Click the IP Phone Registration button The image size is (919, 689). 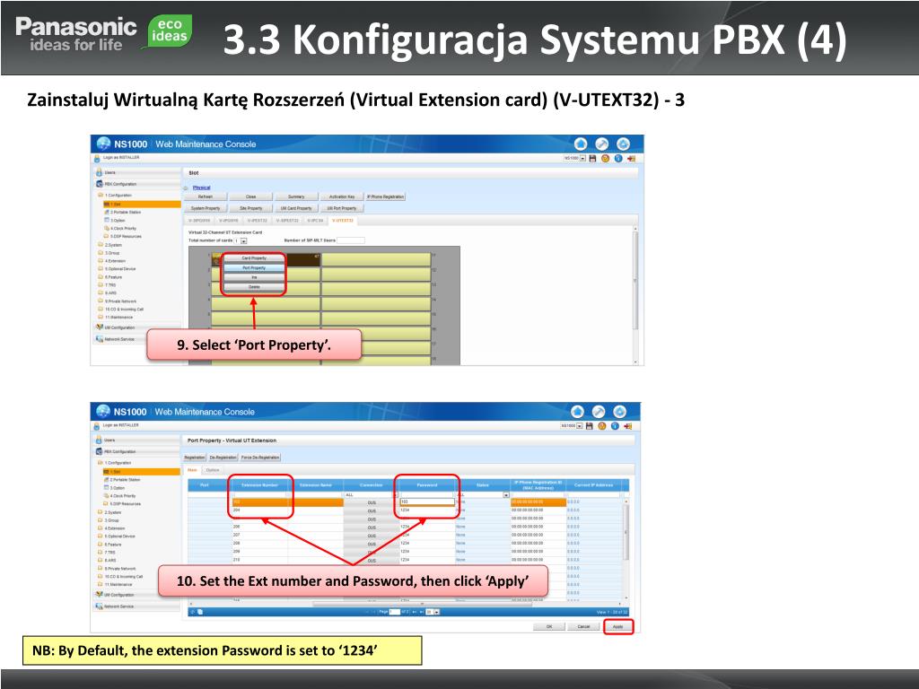[385, 196]
